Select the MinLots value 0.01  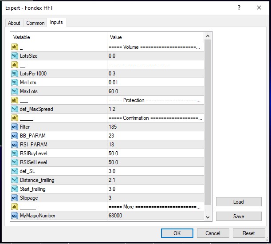pos(113,83)
